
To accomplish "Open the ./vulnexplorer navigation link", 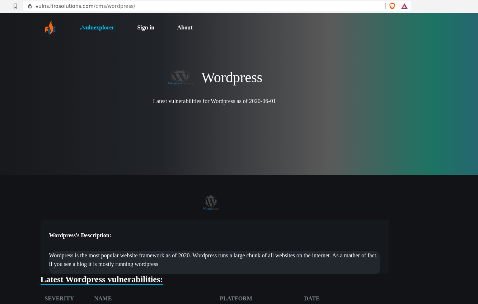I will (x=97, y=28).
